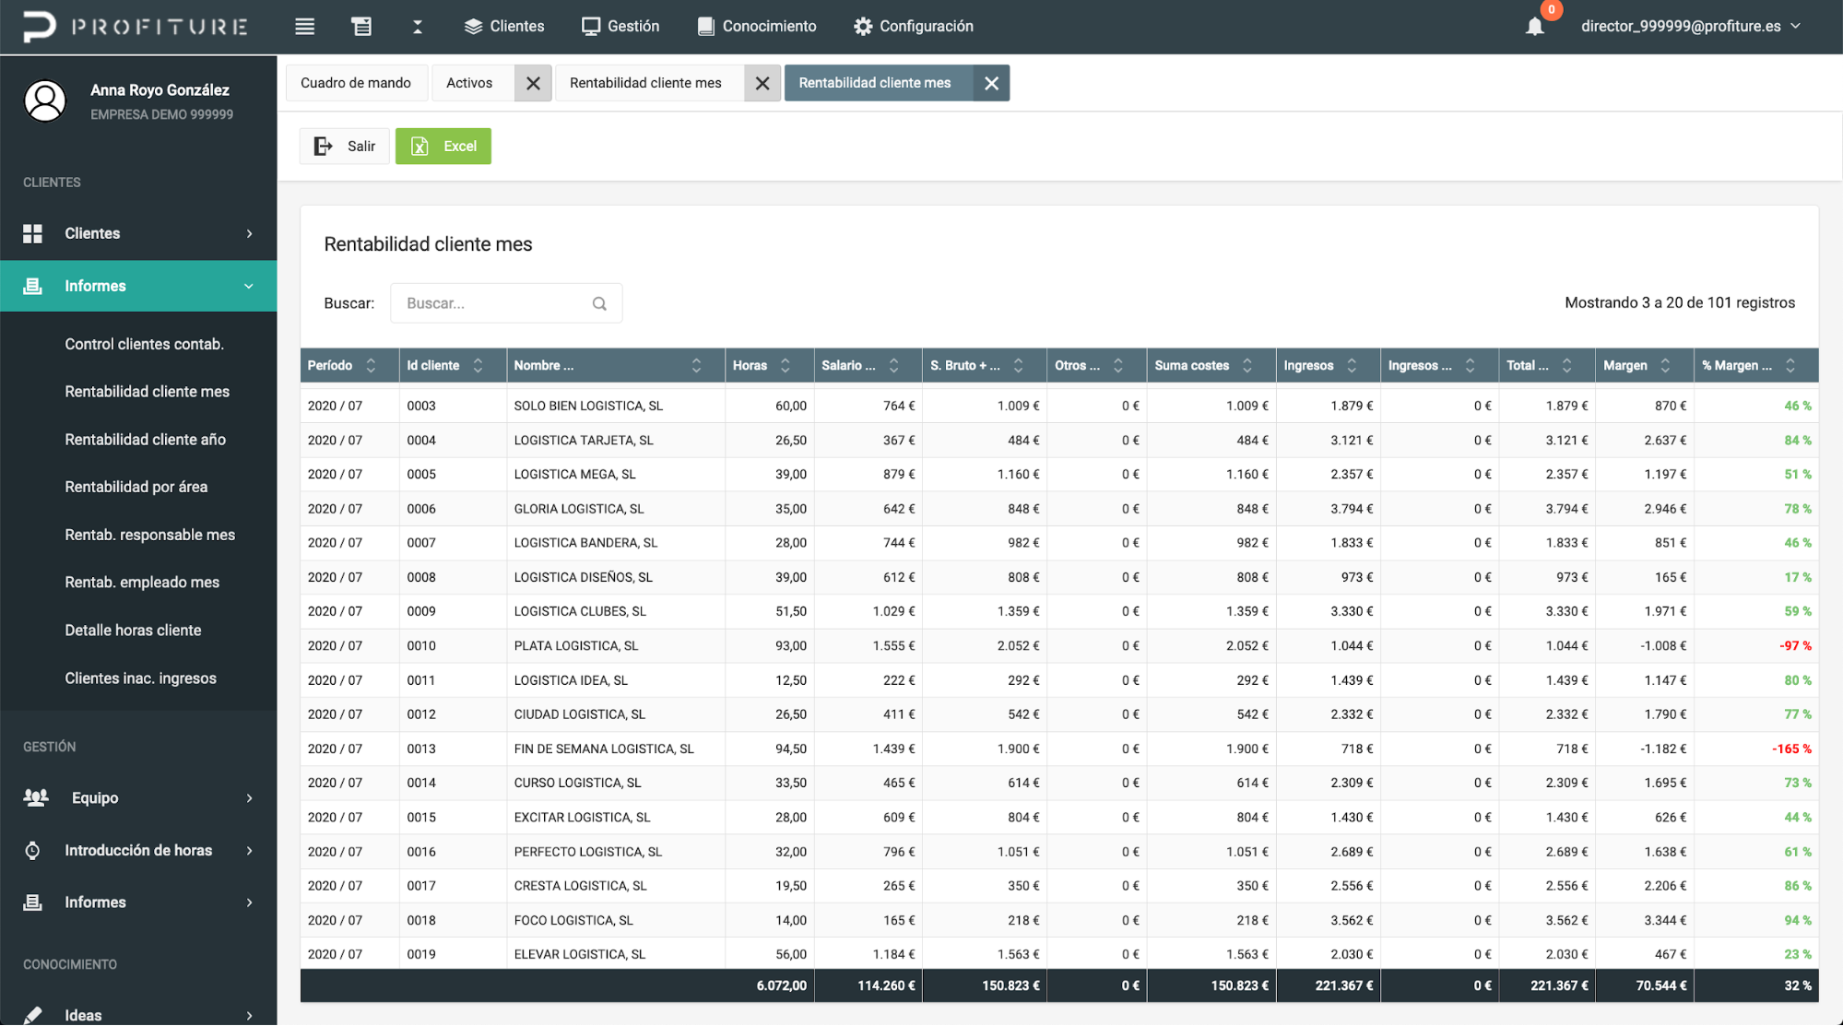The image size is (1843, 1026).
Task: Sort by Período column arrows
Action: coord(371,365)
